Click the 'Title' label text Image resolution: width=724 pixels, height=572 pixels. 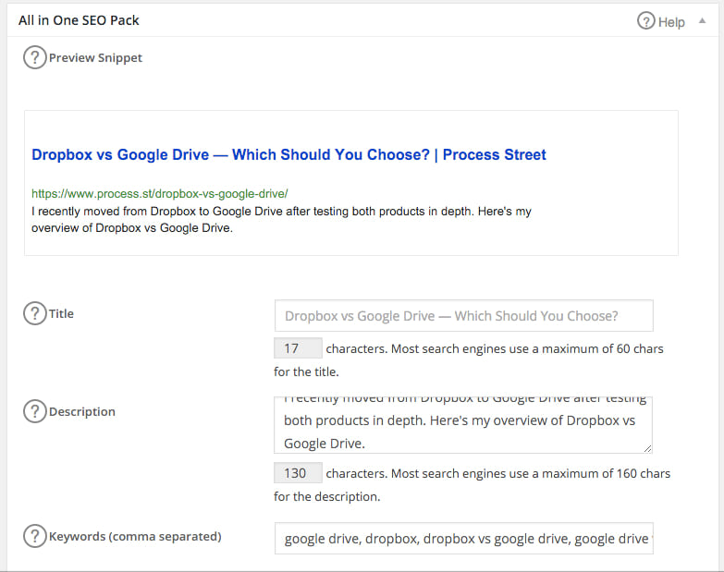click(x=61, y=313)
